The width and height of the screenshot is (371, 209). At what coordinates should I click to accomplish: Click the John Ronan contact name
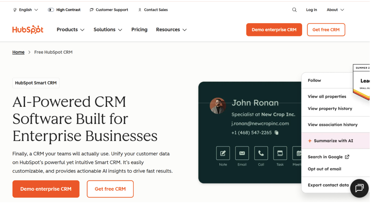click(255, 103)
